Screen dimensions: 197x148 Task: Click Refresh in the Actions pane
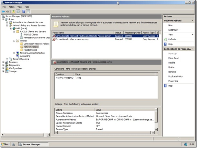click(172, 39)
